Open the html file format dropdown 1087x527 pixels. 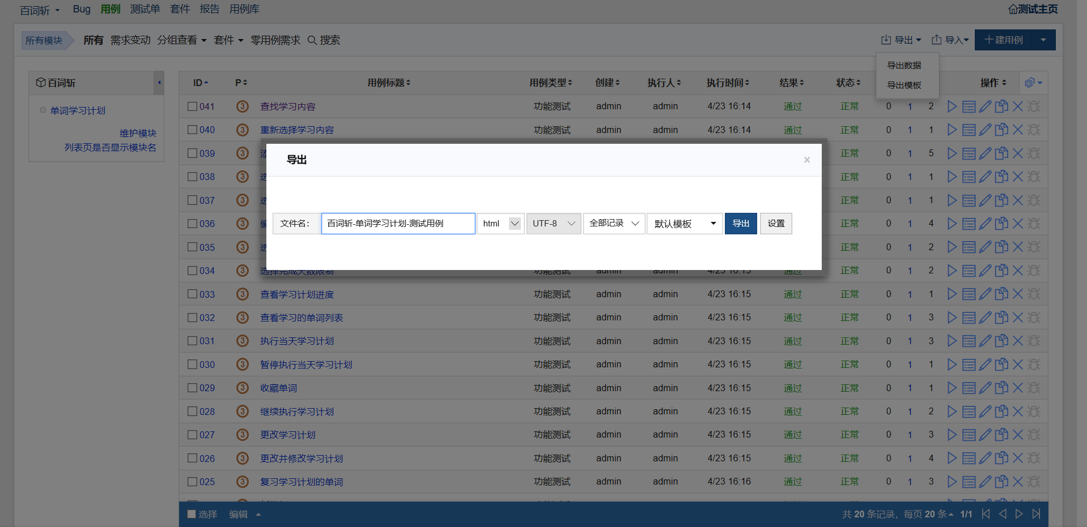(x=500, y=224)
